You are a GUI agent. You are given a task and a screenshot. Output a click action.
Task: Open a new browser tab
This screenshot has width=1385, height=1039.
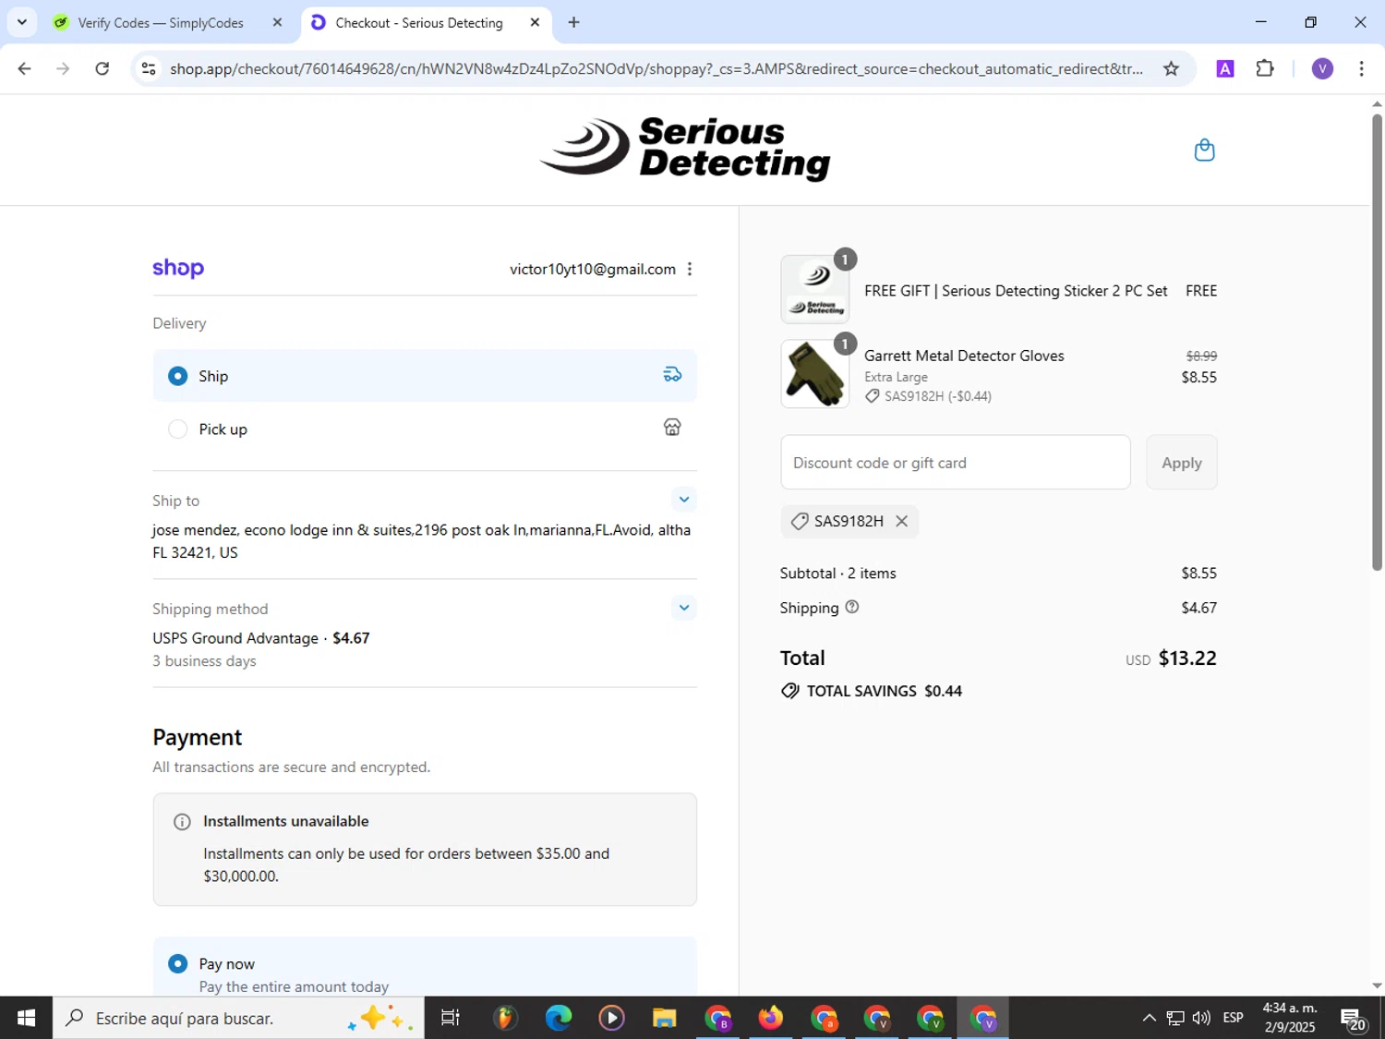(x=573, y=22)
